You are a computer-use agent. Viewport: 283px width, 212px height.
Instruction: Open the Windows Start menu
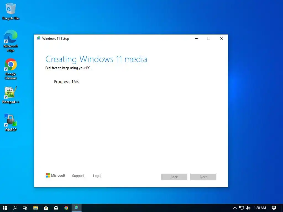coord(5,208)
